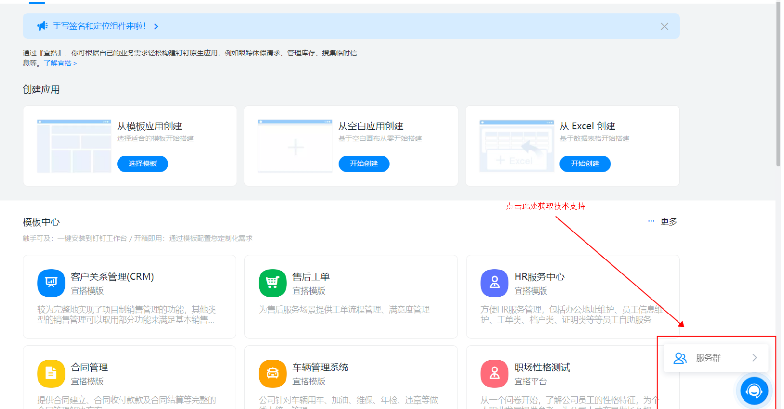The image size is (784, 409).
Task: Click the 售后工单 description text
Action: coord(344,310)
